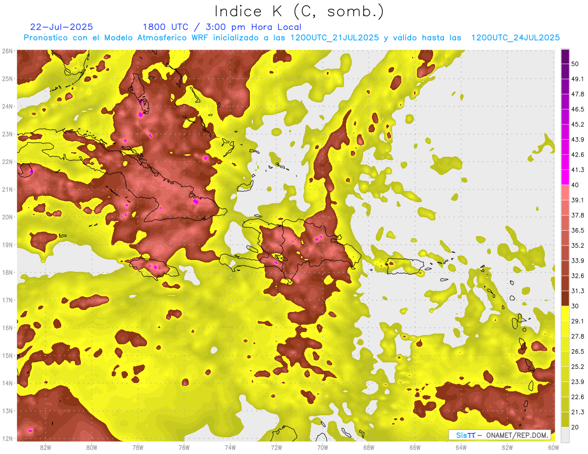Click the "1200UTC_24JUL2025" valid-until time text
This screenshot has height=454, width=588.
515,38
